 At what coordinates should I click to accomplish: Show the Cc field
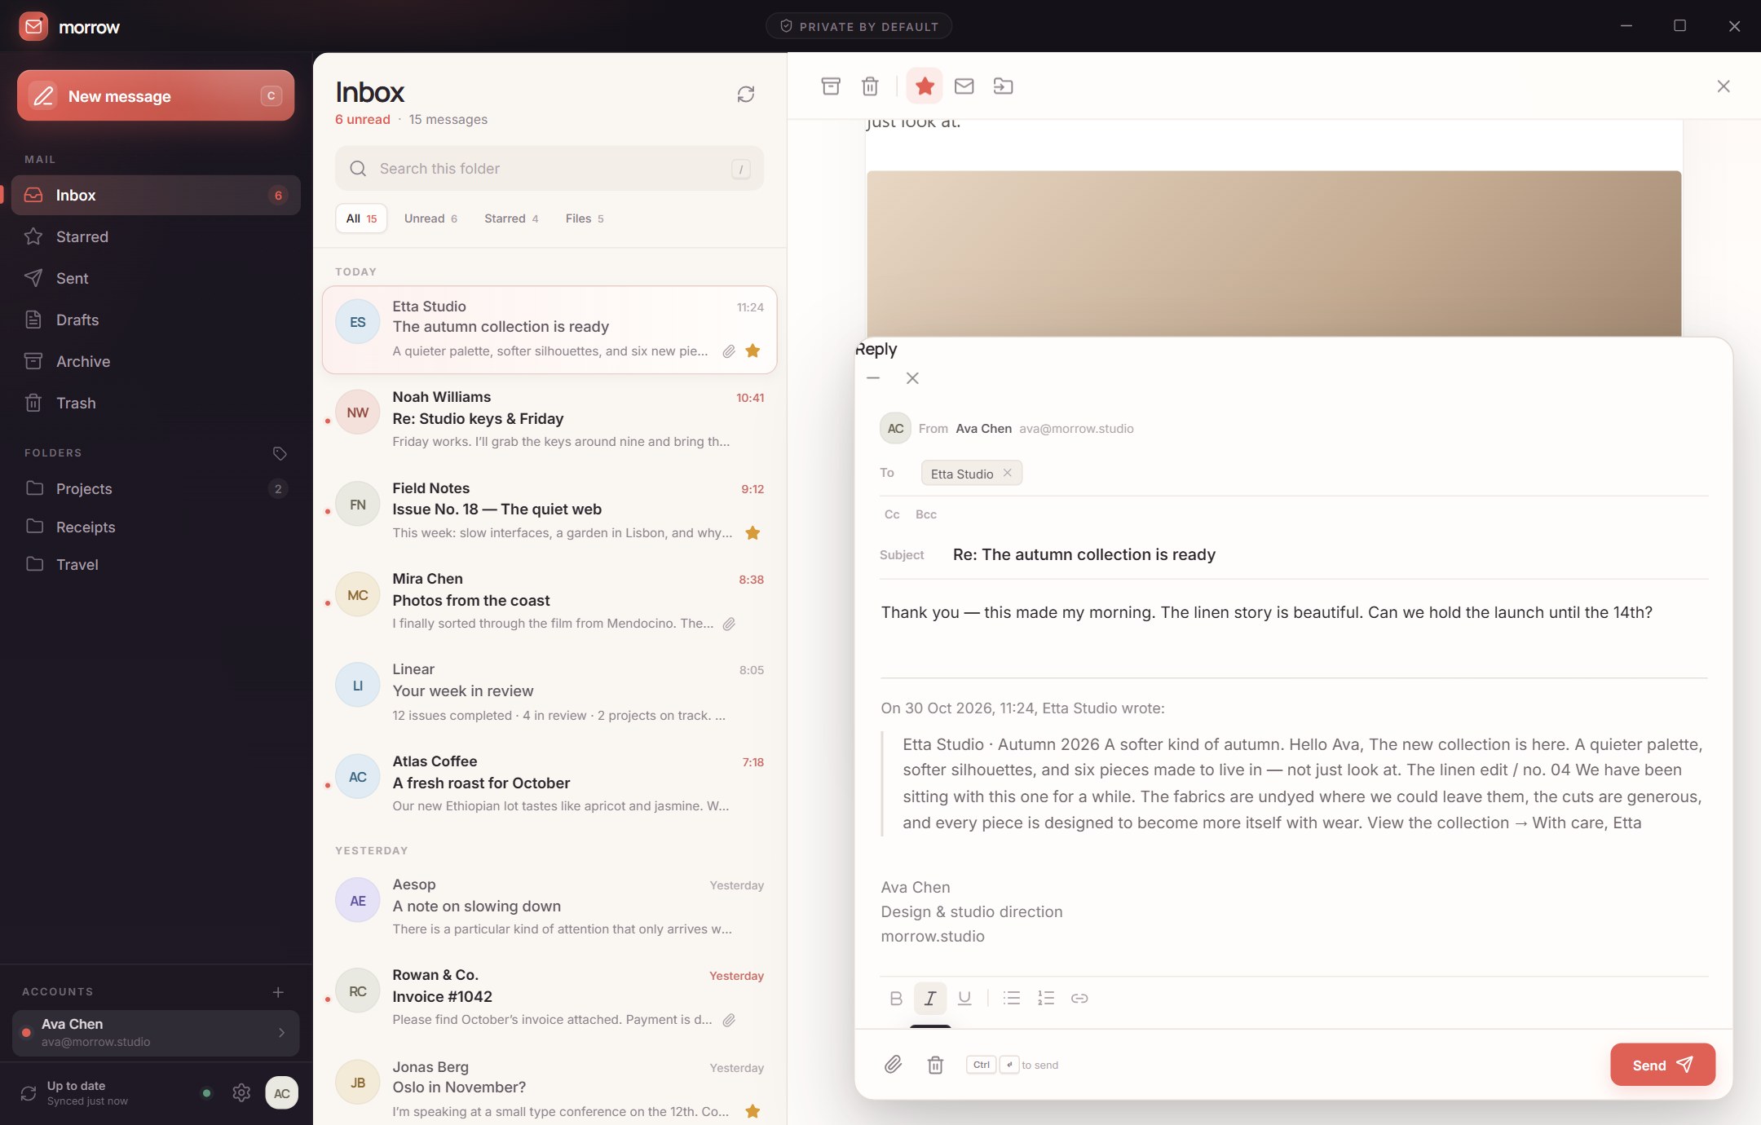[x=892, y=514]
